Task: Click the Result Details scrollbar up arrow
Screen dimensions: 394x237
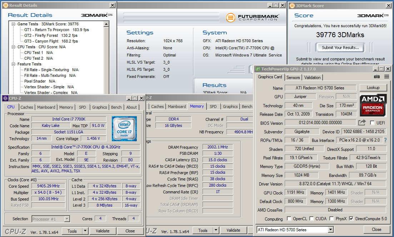Action: [106, 24]
